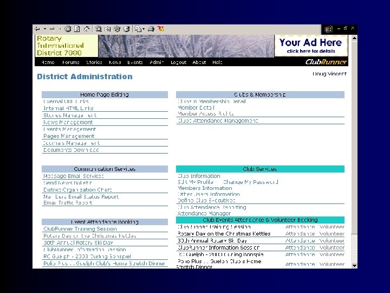The height and width of the screenshot is (293, 390).
Task: Open Attendance Manager link
Action: click(204, 214)
